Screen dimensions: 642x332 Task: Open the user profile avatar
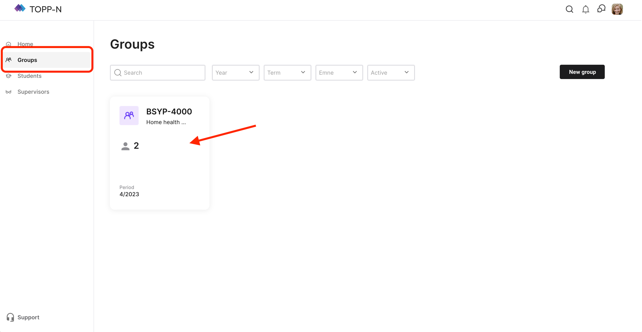point(617,9)
